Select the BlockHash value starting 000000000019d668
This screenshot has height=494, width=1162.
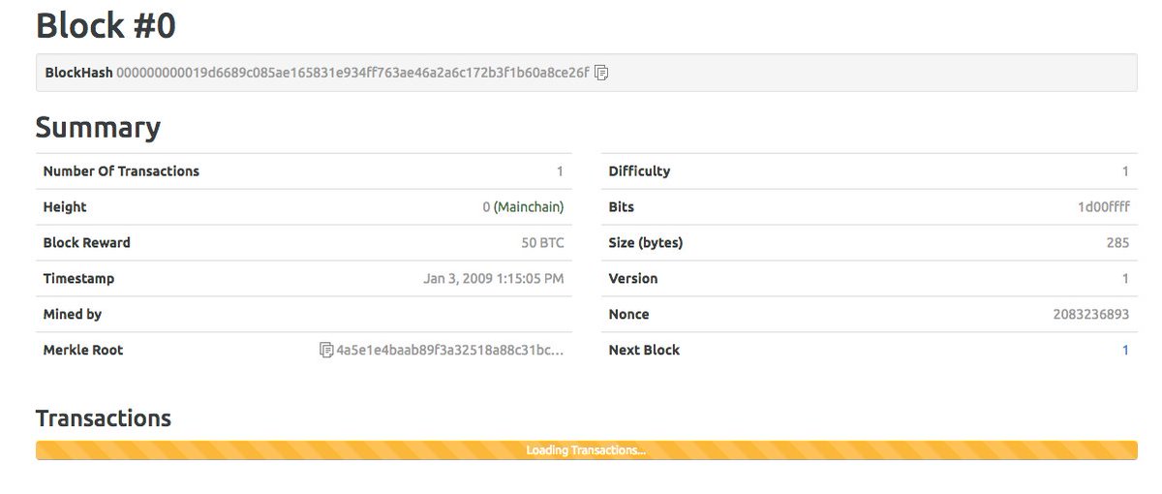point(352,73)
